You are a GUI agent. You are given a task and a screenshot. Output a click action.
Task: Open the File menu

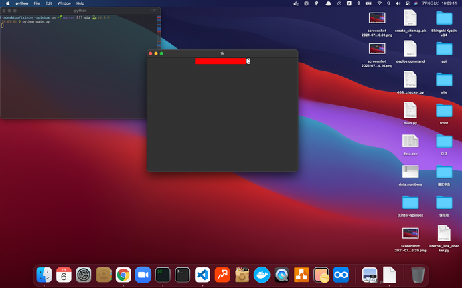(37, 3)
